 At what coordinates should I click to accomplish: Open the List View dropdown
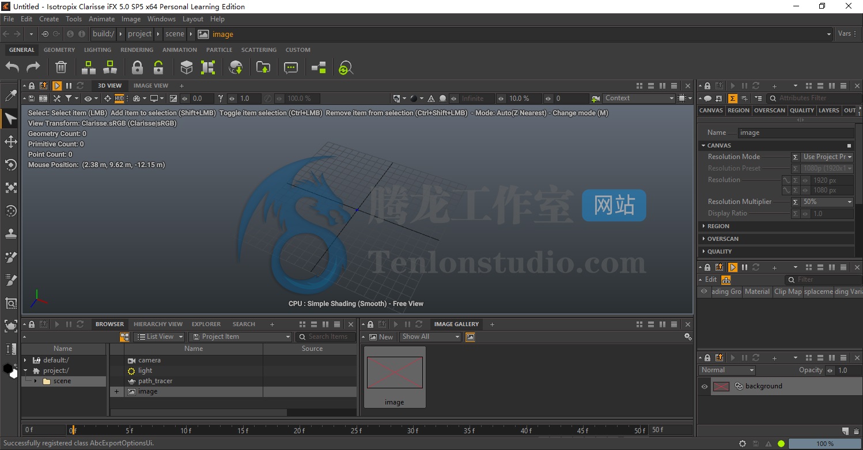pyautogui.click(x=159, y=336)
